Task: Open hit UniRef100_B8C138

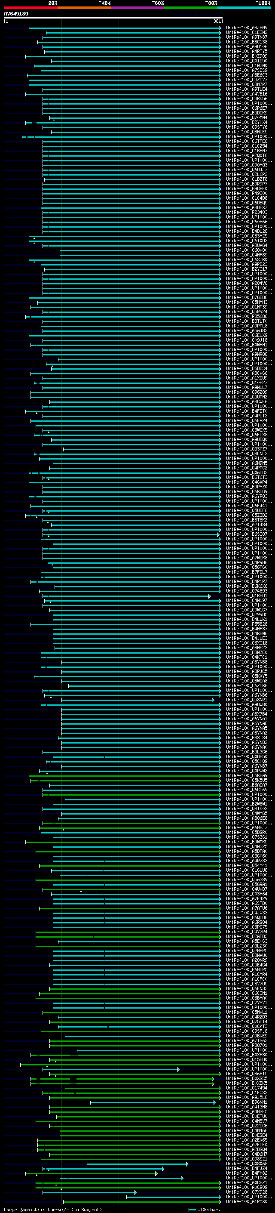Action: (246, 42)
